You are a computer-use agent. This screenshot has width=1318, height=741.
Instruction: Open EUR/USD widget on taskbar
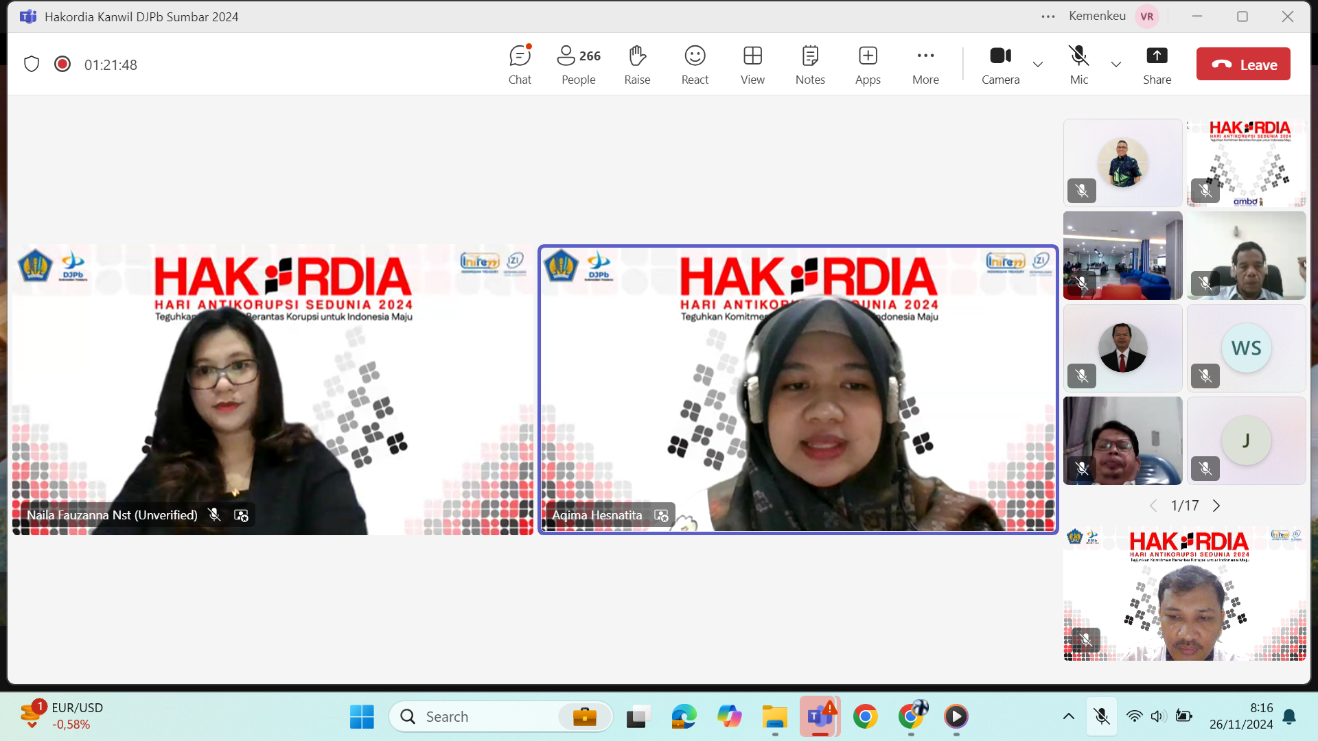62,716
